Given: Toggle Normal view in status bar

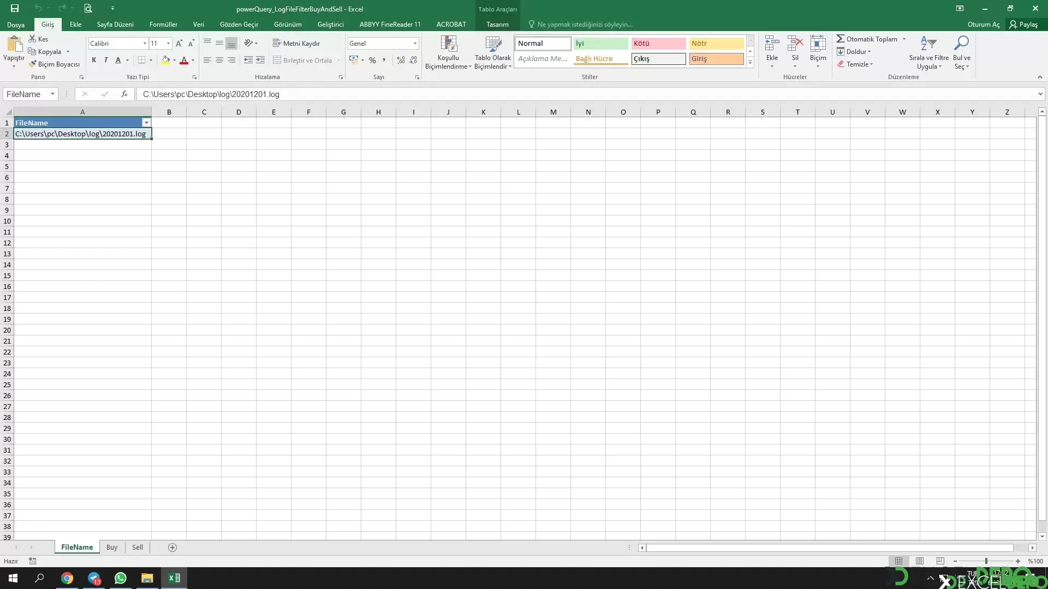Looking at the screenshot, I should click(x=898, y=561).
